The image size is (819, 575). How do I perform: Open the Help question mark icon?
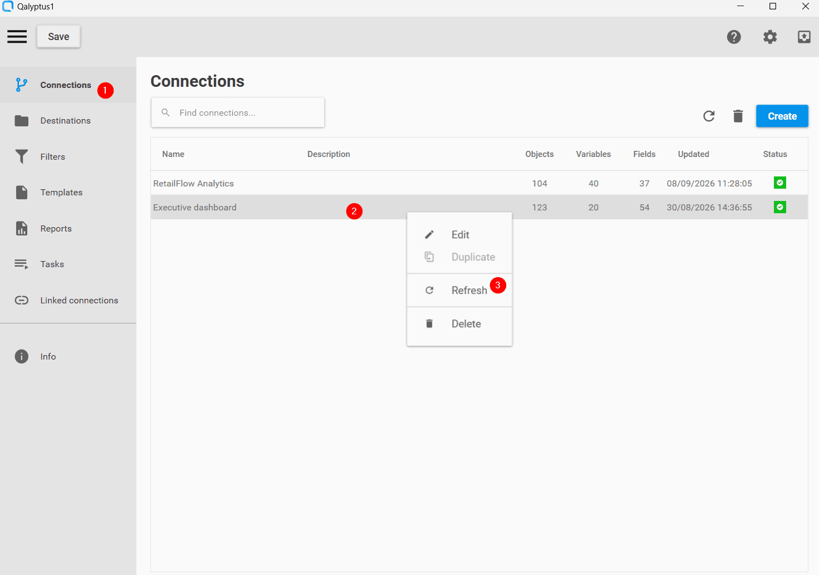(734, 37)
